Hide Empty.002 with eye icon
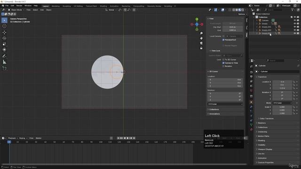The width and height of the screenshot is (301, 169). [295, 30]
